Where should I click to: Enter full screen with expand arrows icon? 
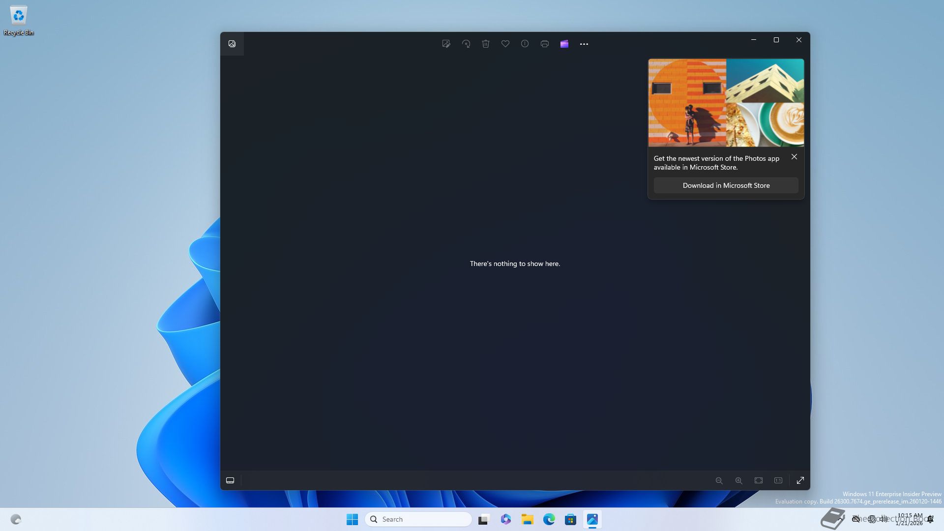pyautogui.click(x=800, y=480)
